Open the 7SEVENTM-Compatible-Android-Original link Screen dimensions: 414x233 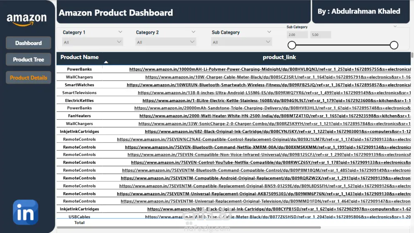pyautogui.click(x=266, y=178)
